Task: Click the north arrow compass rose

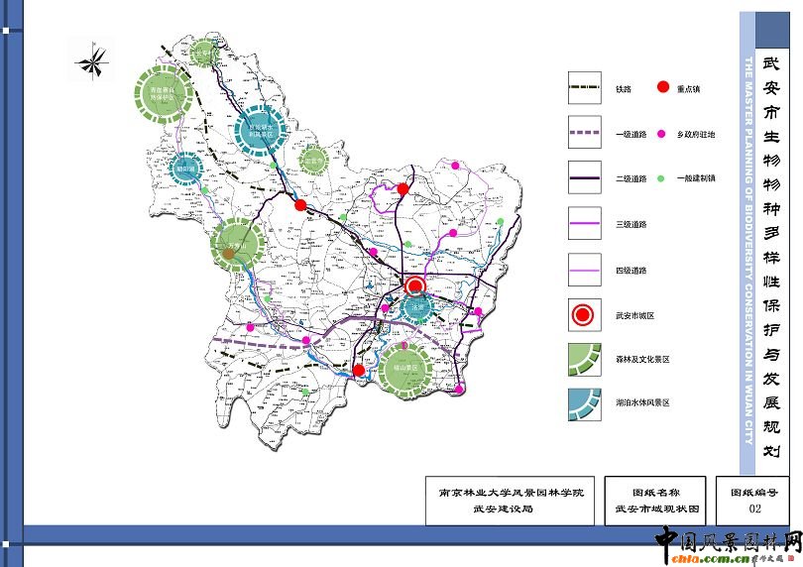Action: click(93, 62)
